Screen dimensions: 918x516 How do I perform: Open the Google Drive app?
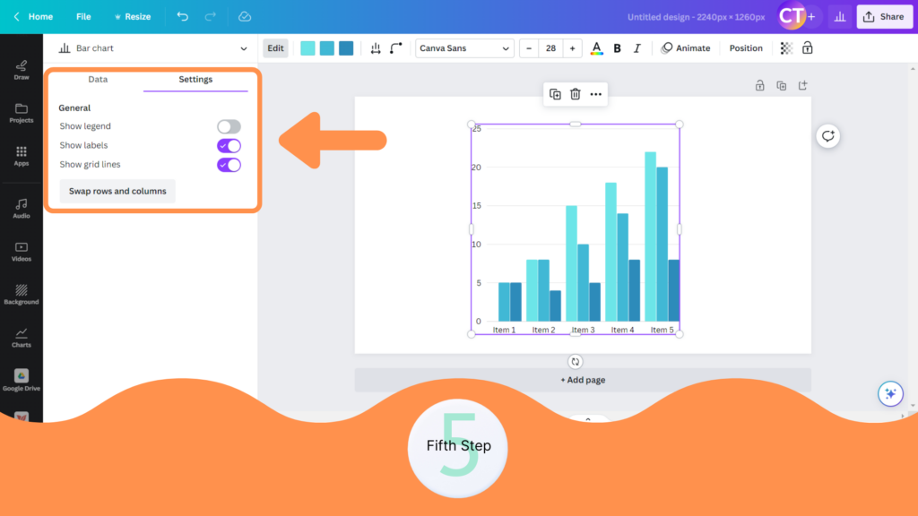point(22,380)
